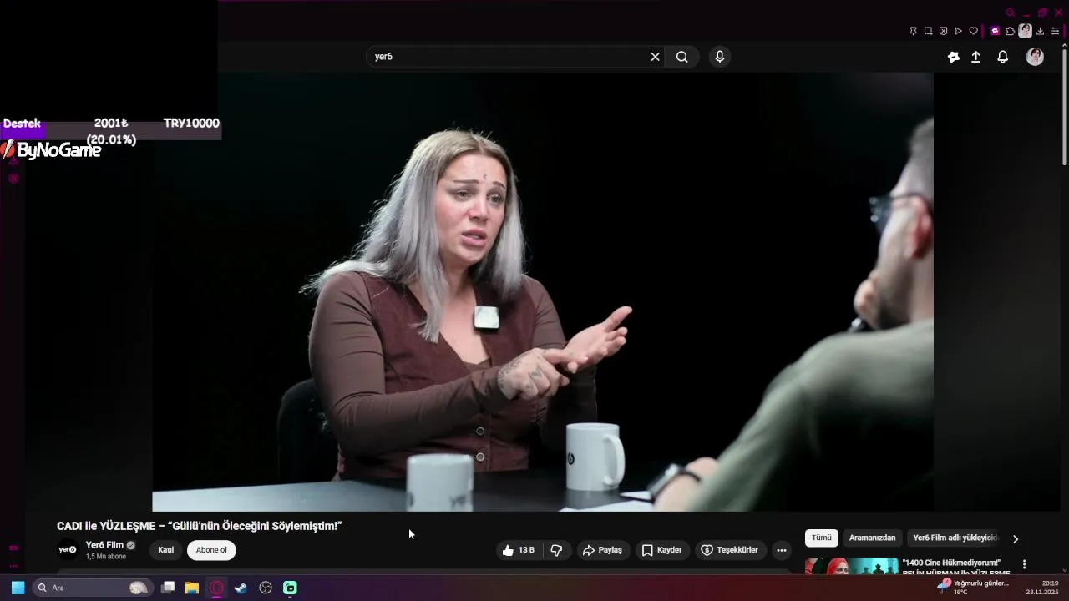Click the video player to toggle playback

(543, 291)
